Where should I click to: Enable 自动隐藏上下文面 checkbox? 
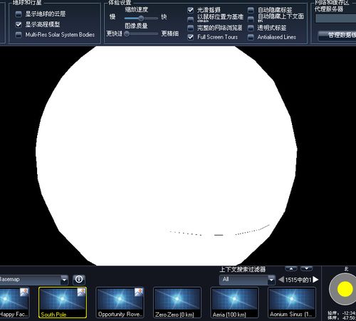coord(251,19)
